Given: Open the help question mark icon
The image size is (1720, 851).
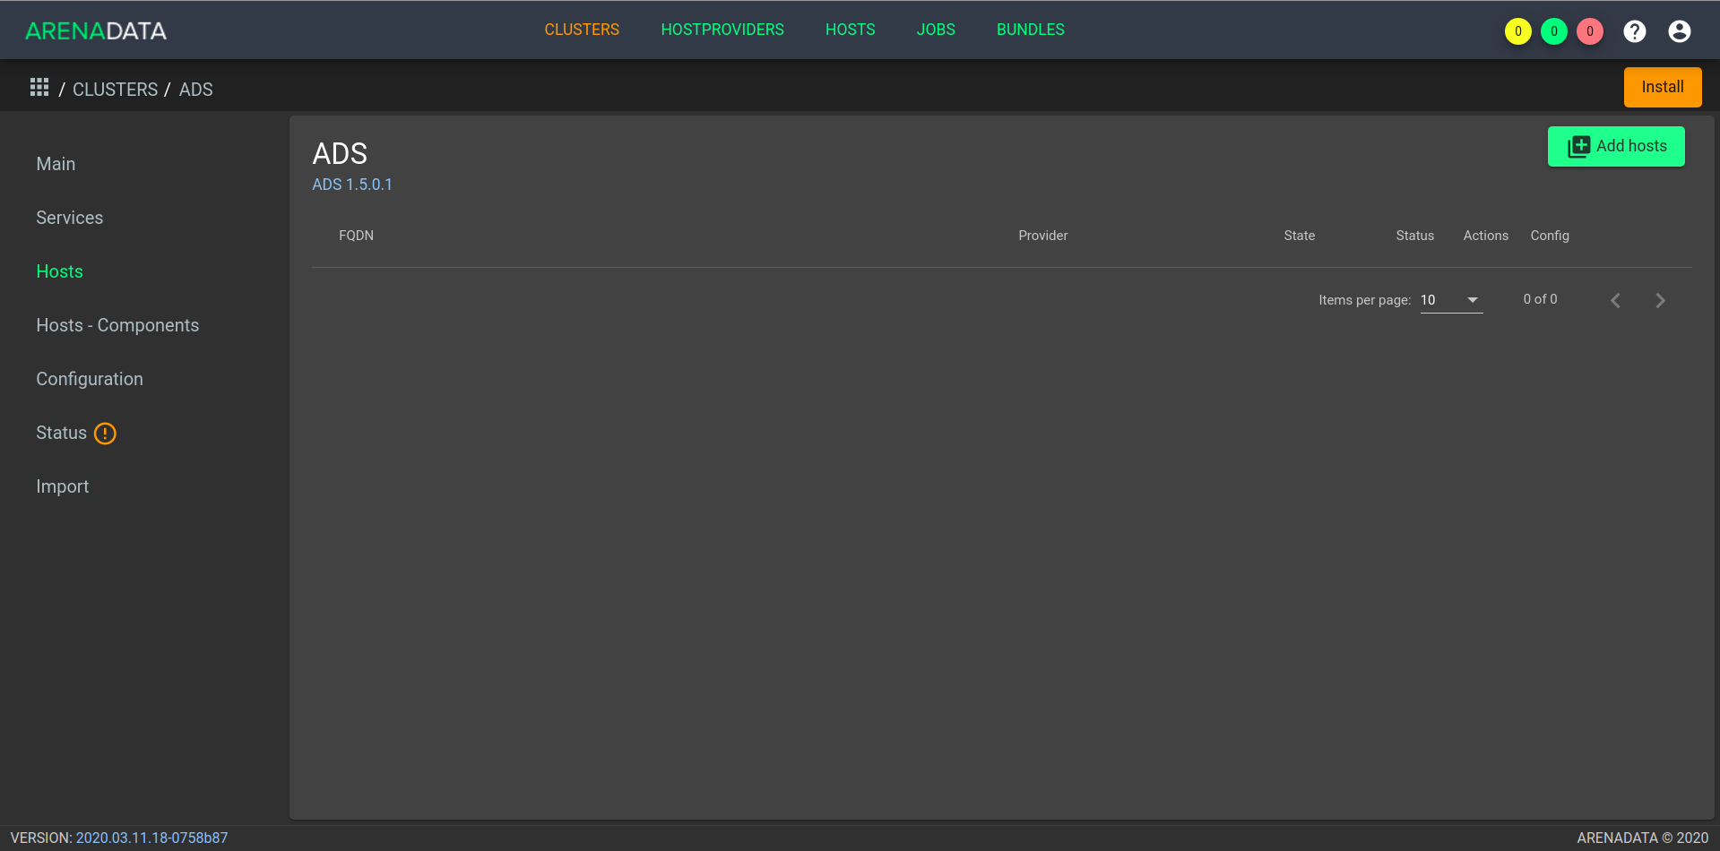Looking at the screenshot, I should (x=1634, y=31).
